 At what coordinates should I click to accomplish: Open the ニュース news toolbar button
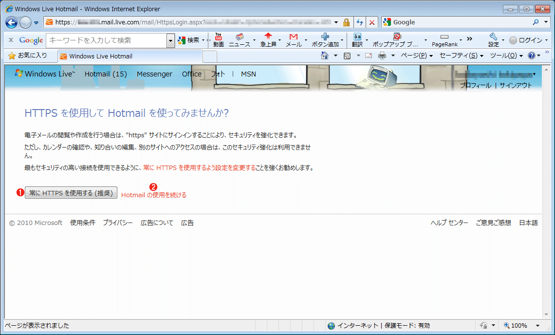pyautogui.click(x=239, y=40)
